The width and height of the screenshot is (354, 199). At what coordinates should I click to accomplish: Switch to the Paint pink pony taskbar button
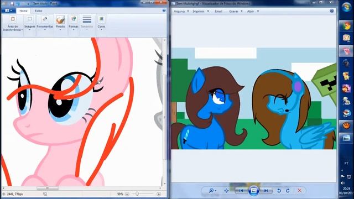point(346,51)
